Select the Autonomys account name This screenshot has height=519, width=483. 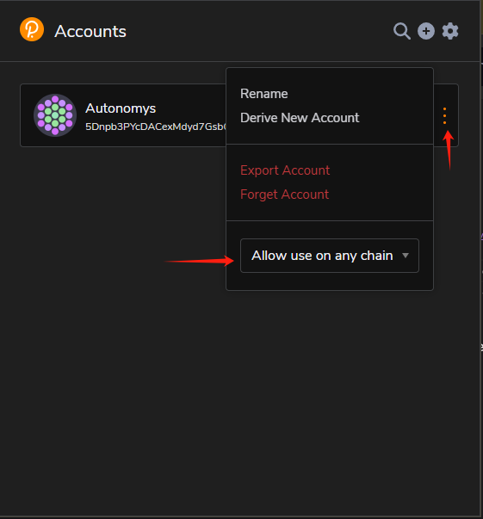(121, 108)
